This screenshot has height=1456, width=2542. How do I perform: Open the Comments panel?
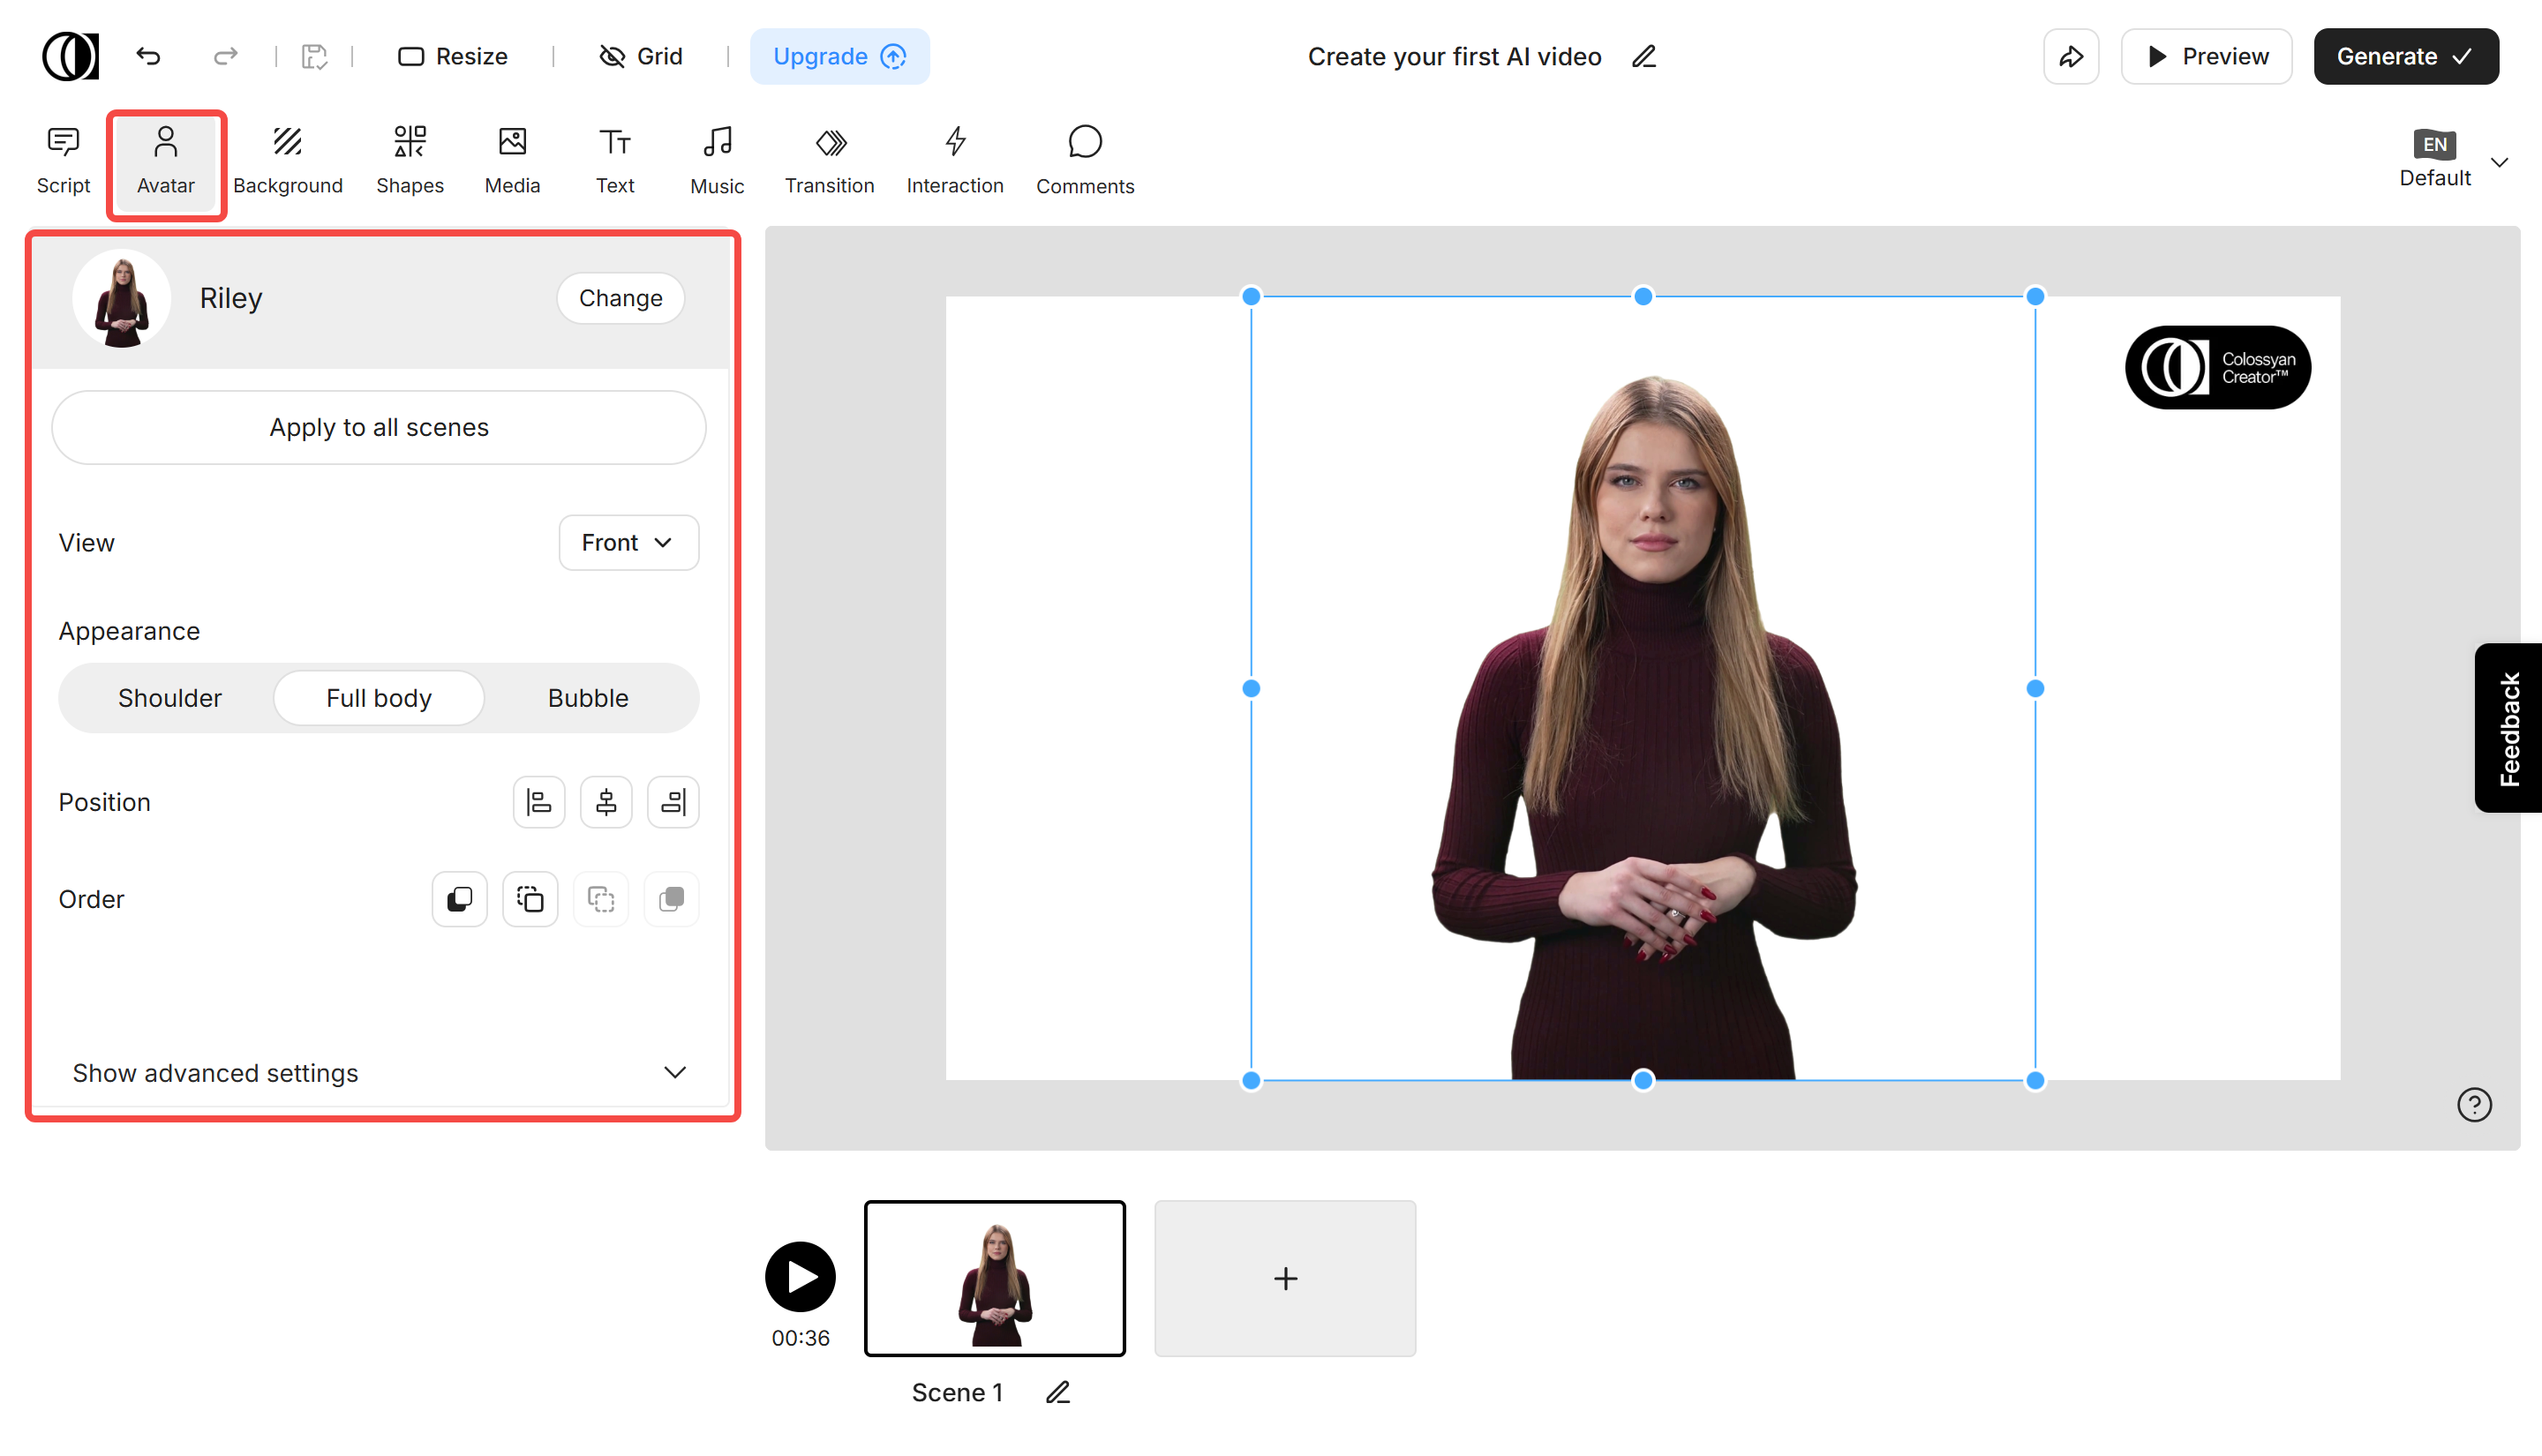[1085, 160]
